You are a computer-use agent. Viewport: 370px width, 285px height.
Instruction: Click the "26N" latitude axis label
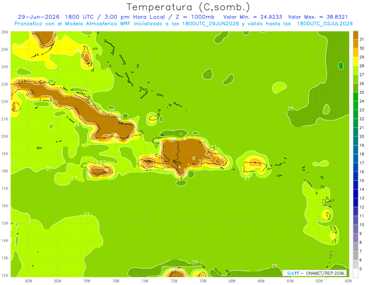(x=5, y=32)
